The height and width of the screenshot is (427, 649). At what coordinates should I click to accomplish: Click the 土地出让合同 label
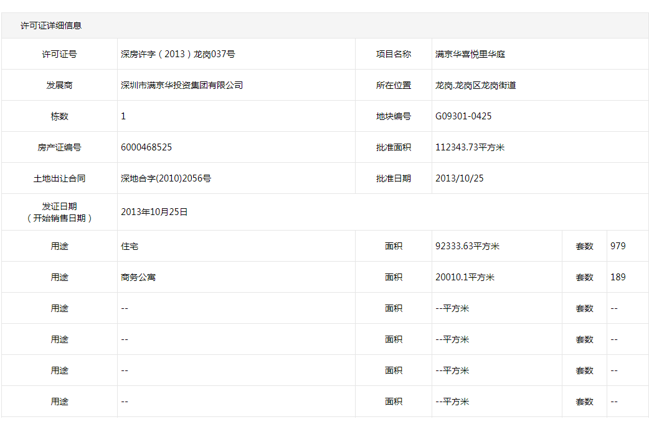[x=59, y=178]
